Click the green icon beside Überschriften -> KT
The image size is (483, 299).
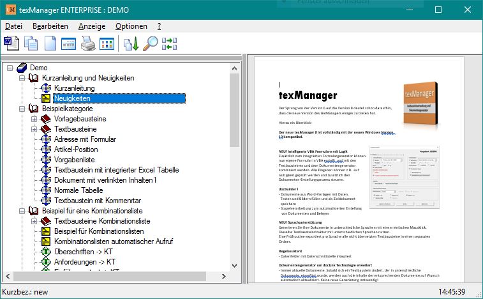point(46,252)
